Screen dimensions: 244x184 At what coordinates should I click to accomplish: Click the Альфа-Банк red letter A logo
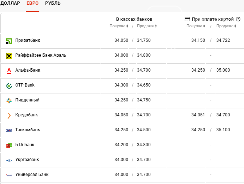point(9,71)
